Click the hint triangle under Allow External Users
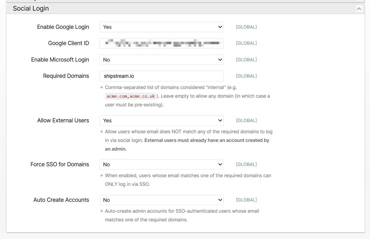 tap(102, 131)
